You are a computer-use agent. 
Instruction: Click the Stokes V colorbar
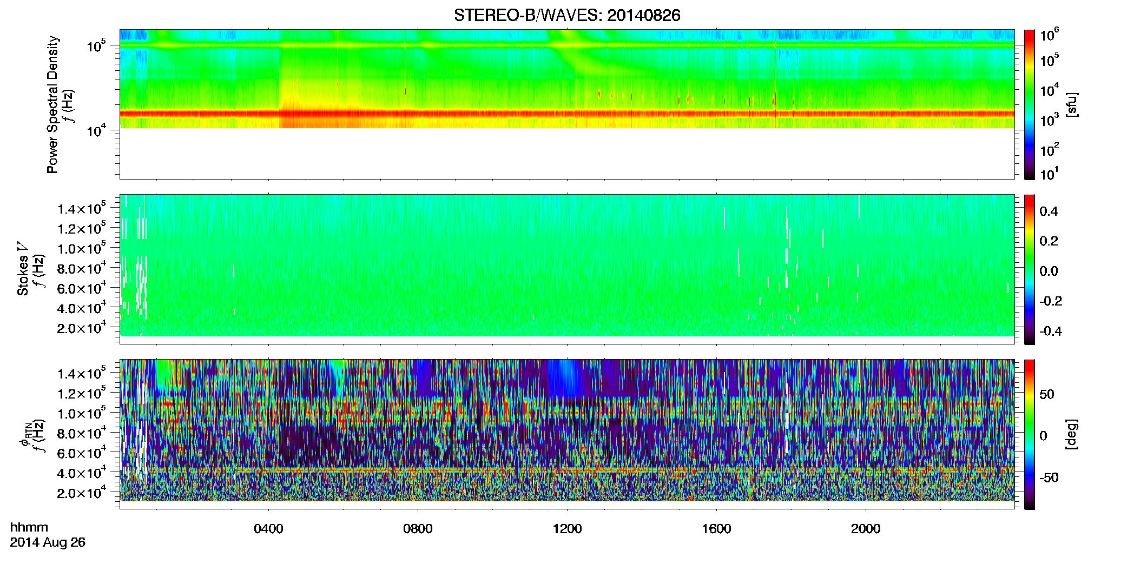1030,269
